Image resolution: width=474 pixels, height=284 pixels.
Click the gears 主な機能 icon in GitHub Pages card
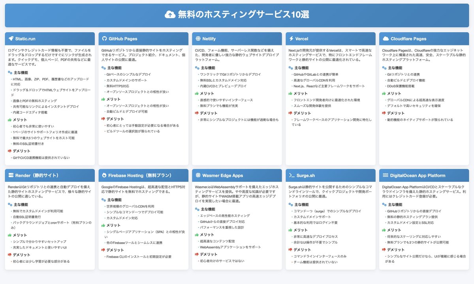click(104, 68)
